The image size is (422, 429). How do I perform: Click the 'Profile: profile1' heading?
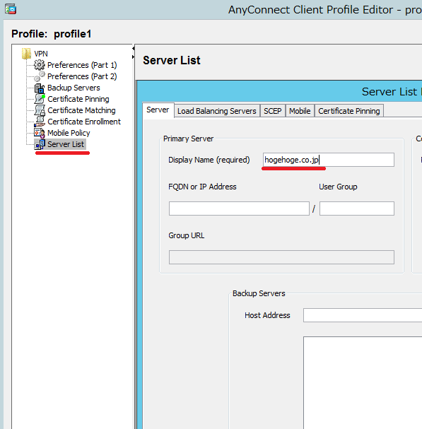tap(51, 34)
